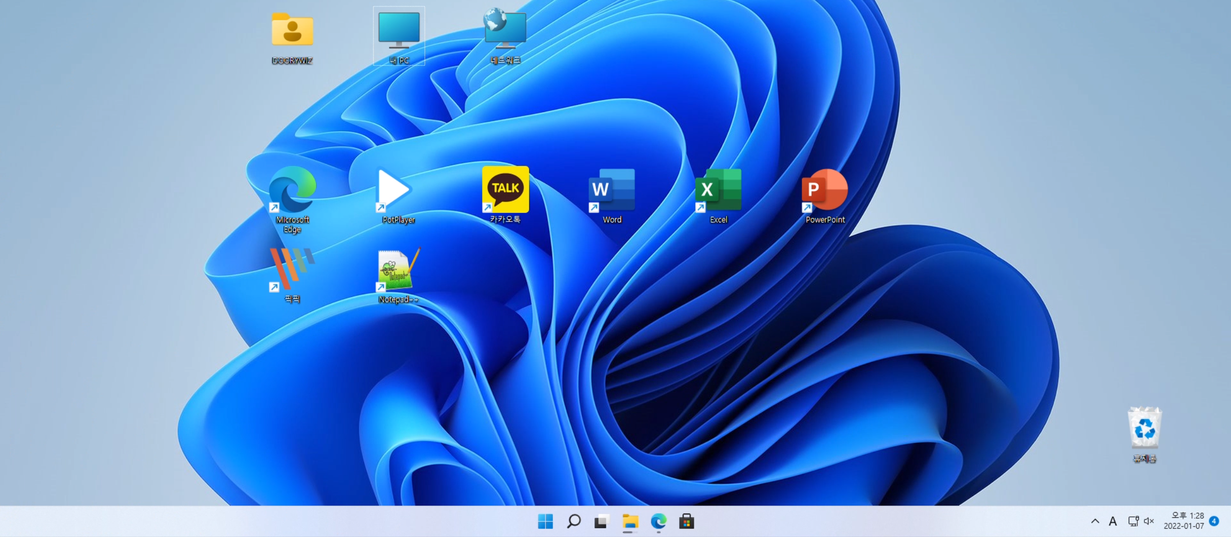Screen dimensions: 1231x537
Task: Select the DOCRYWIZ user folder icon
Action: 292,37
